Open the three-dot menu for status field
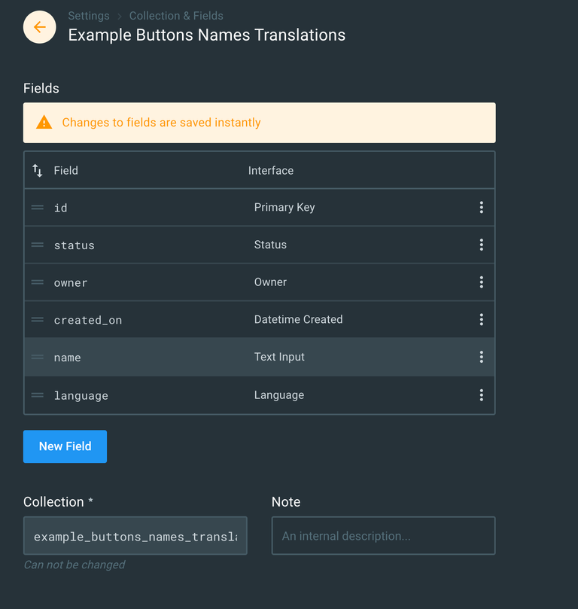 coord(481,245)
